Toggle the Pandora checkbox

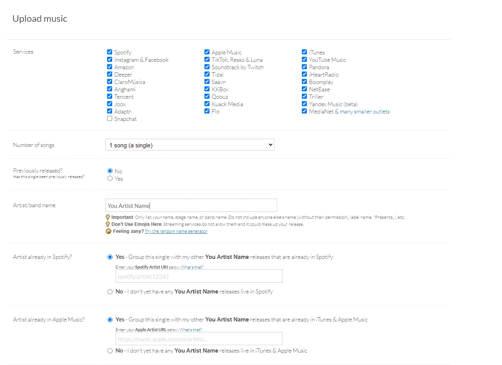[305, 67]
